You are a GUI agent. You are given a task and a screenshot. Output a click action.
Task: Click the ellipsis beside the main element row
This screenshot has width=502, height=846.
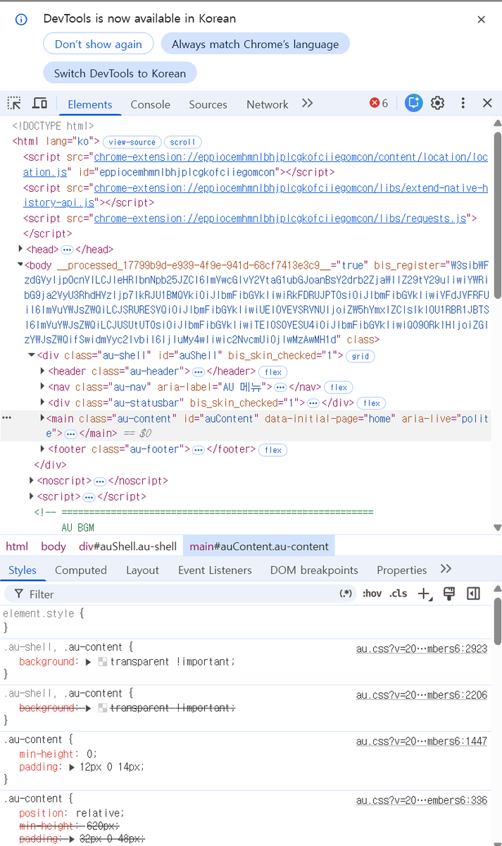click(7, 418)
